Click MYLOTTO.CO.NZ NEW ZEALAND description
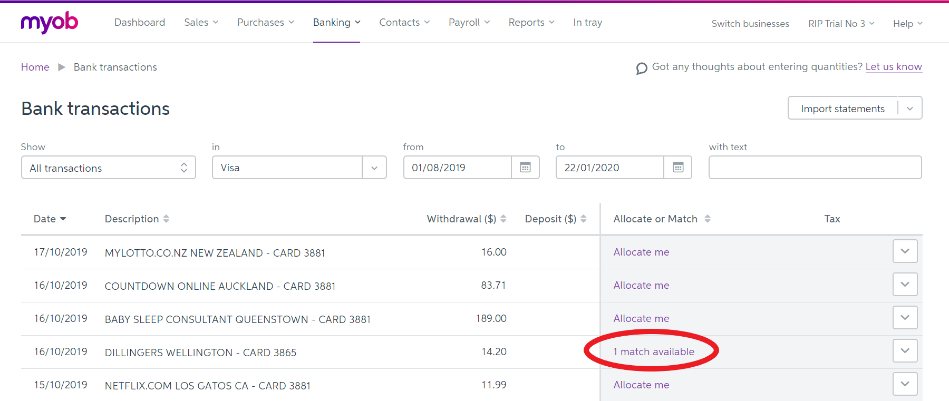 (215, 253)
